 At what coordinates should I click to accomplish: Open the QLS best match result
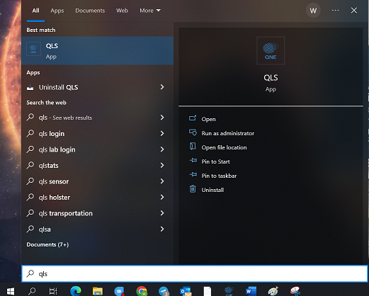click(x=97, y=51)
